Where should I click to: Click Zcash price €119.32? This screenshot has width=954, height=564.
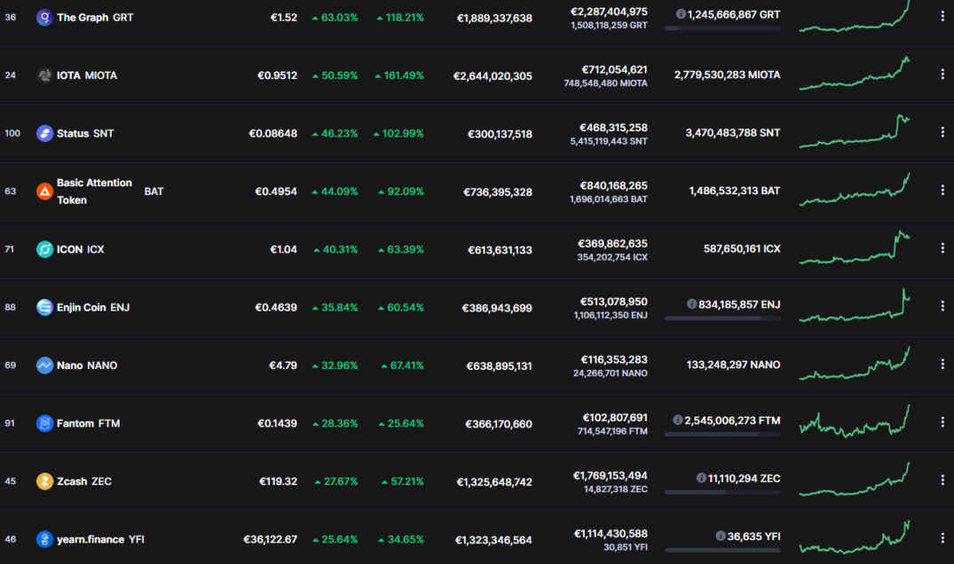(278, 482)
